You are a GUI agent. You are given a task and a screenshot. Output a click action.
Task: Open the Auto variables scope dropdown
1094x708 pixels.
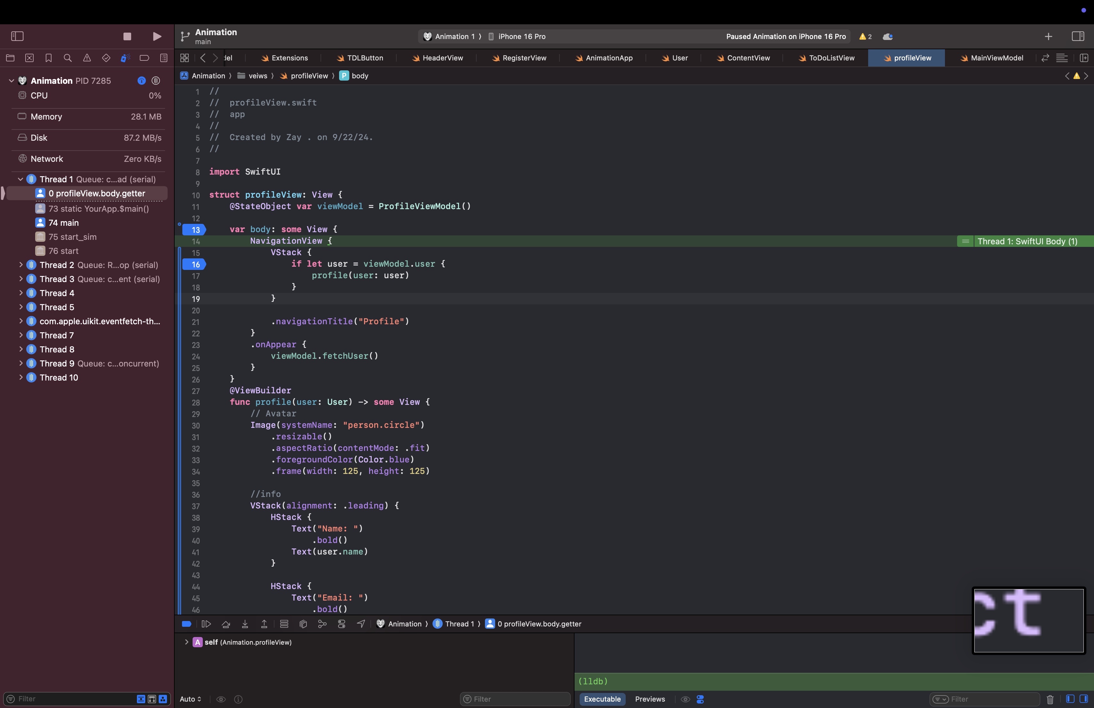coord(190,699)
